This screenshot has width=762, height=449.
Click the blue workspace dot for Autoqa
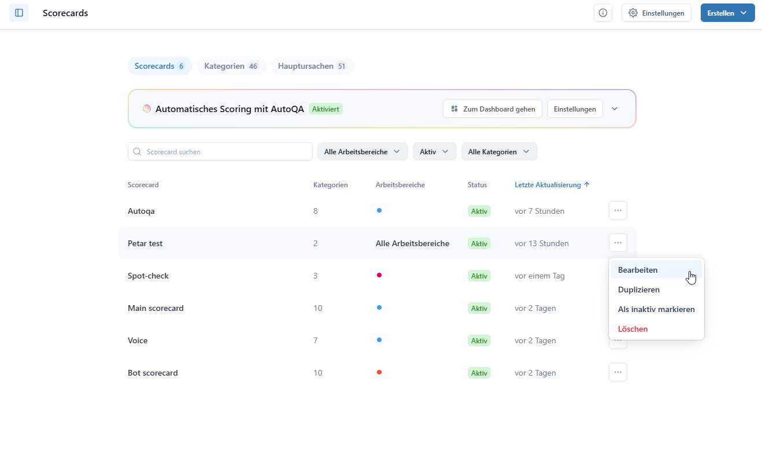tap(379, 210)
